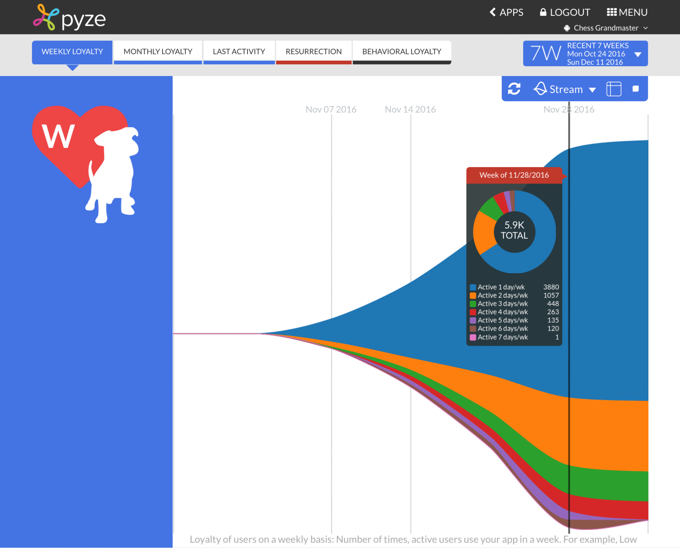Click the 7W date range icon
Viewport: 680px width, 548px height.
click(546, 53)
